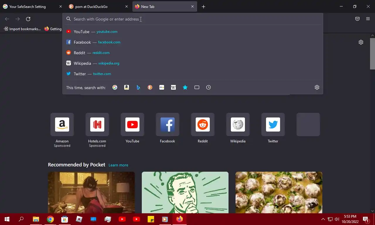The height and width of the screenshot is (225, 375).
Task: Search this time with Amazon icon
Action: pyautogui.click(x=127, y=87)
